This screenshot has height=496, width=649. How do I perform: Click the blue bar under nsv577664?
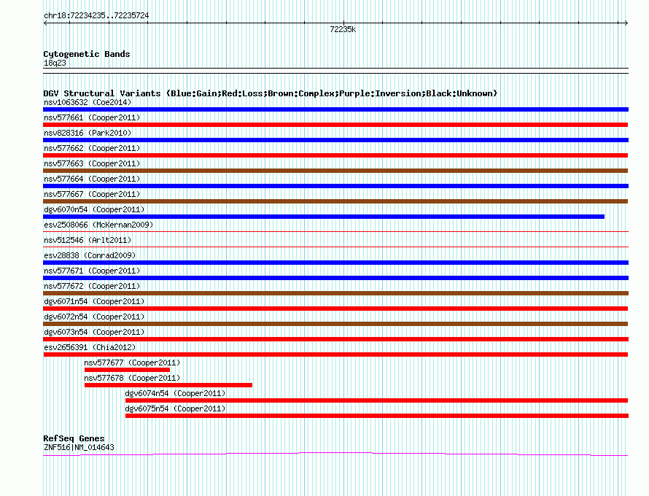pyautogui.click(x=335, y=186)
